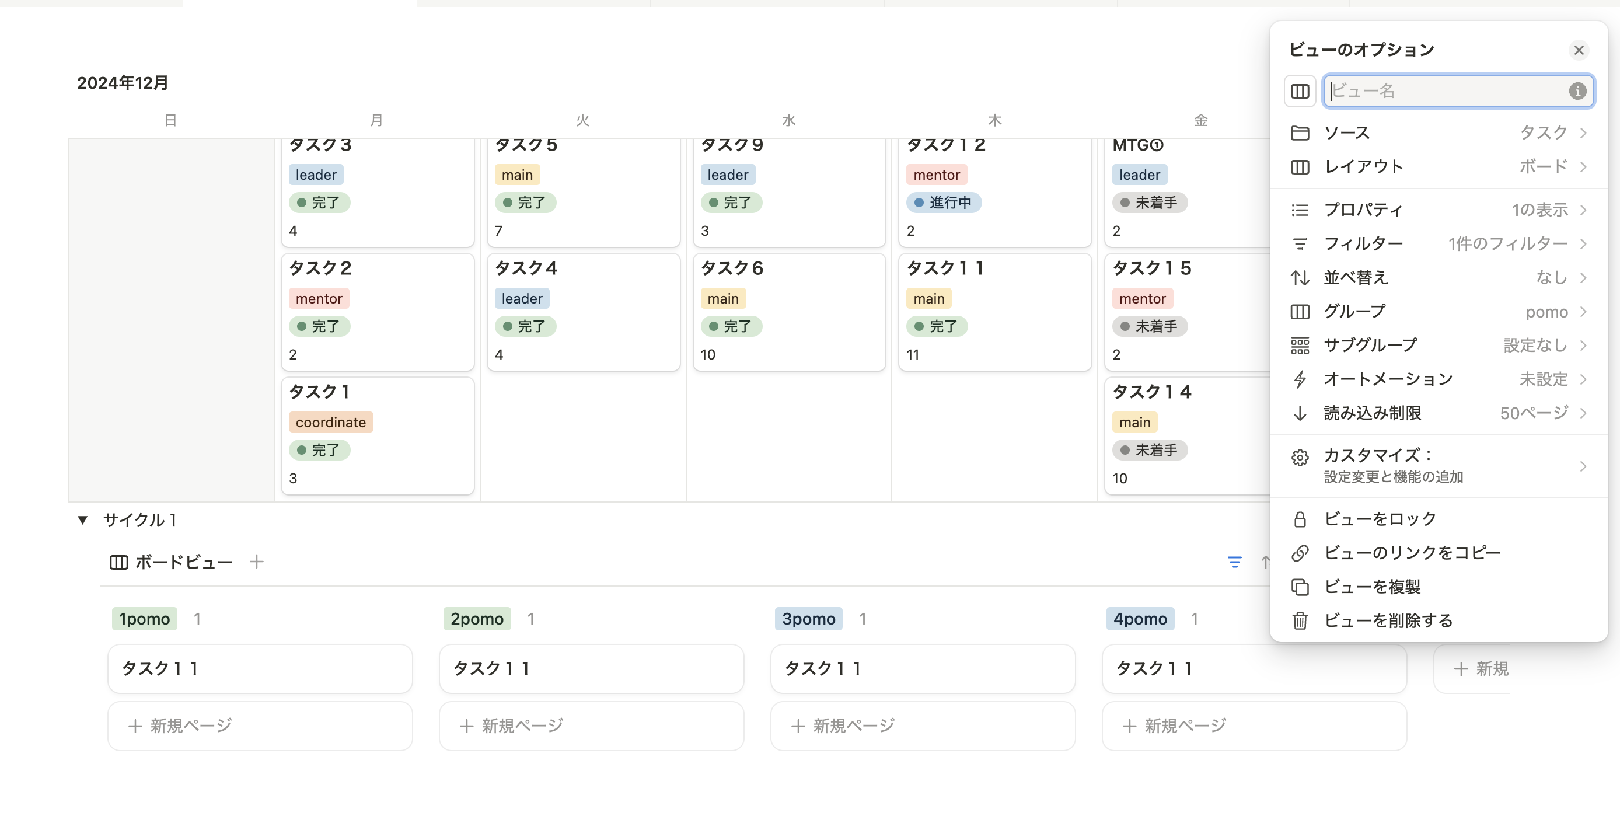This screenshot has width=1620, height=823.
Task: Click ビューのリンクをコピー
Action: (x=1412, y=552)
